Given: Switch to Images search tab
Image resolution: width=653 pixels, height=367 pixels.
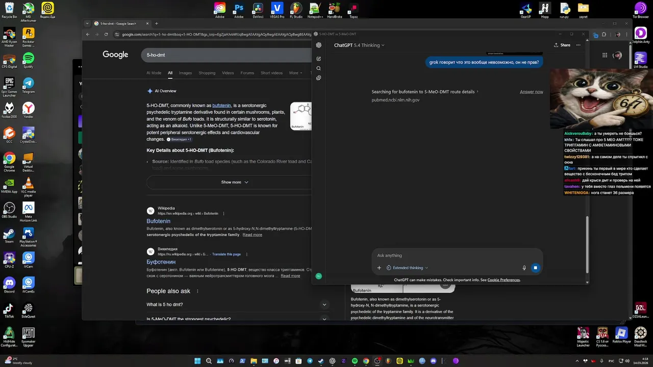Looking at the screenshot, I should pos(185,73).
